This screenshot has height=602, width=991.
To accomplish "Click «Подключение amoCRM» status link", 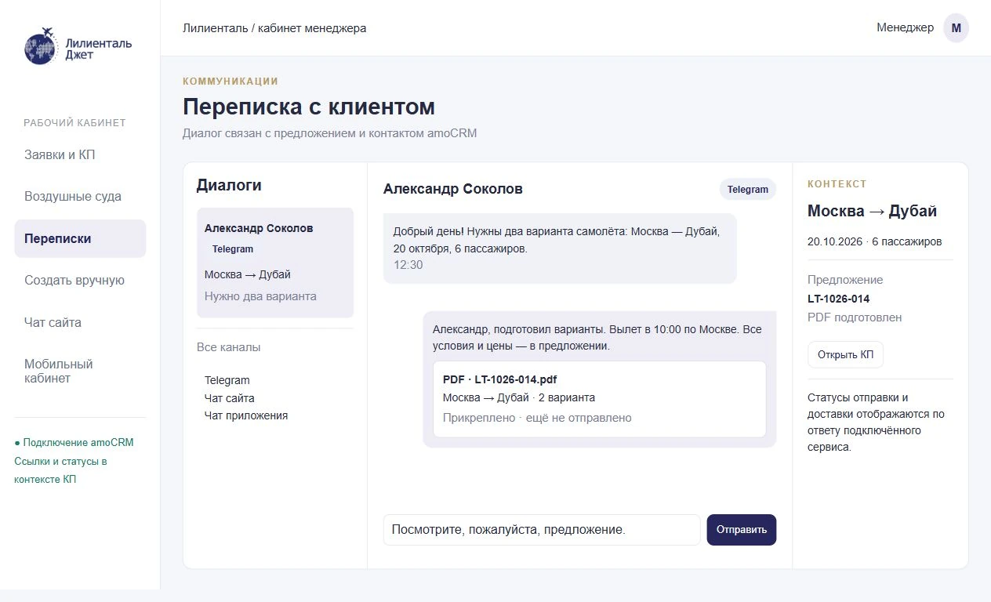I will coord(74,442).
